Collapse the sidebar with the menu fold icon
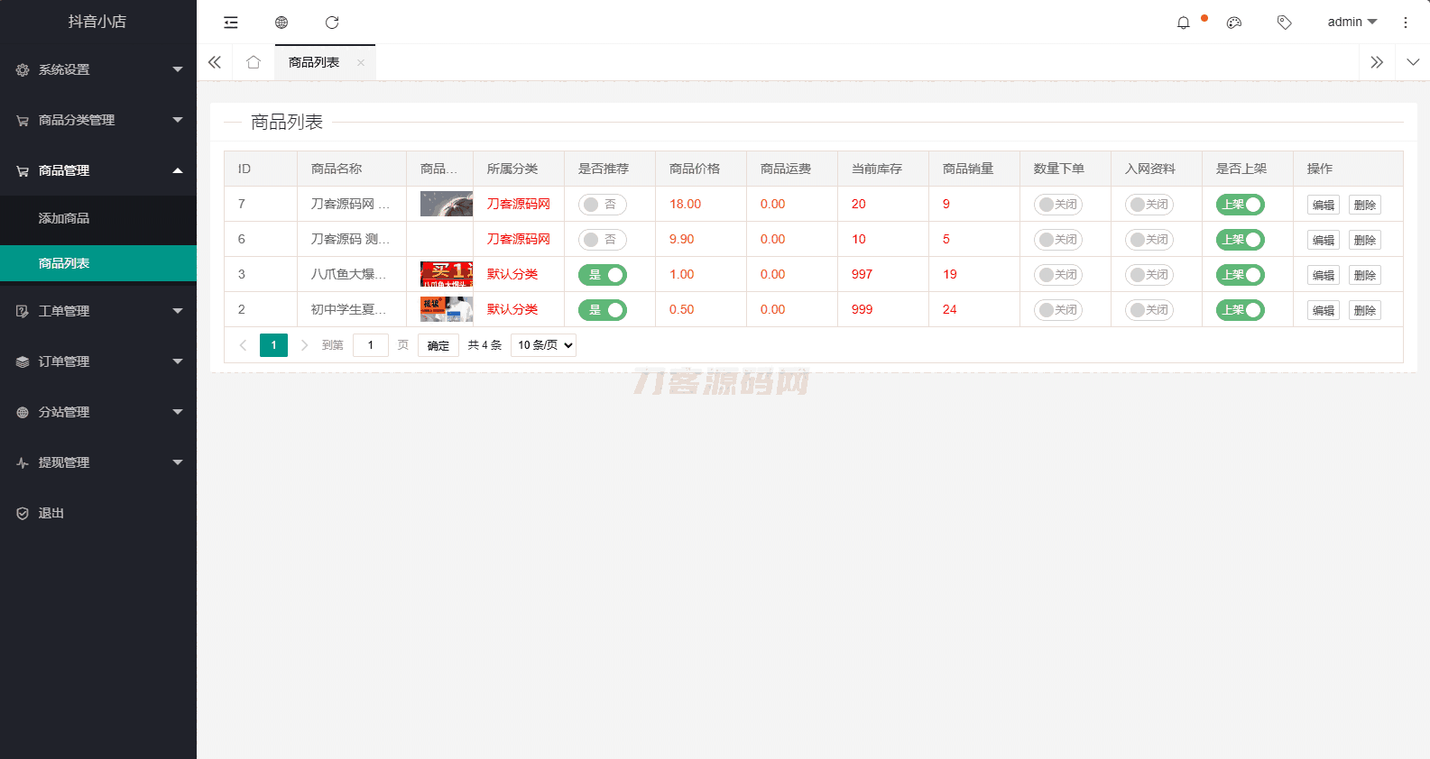This screenshot has width=1430, height=759. click(x=231, y=23)
